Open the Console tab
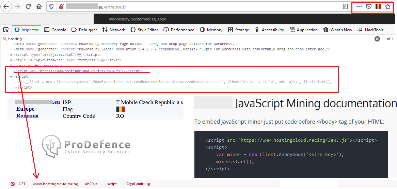397x189 pixels. (x=55, y=30)
